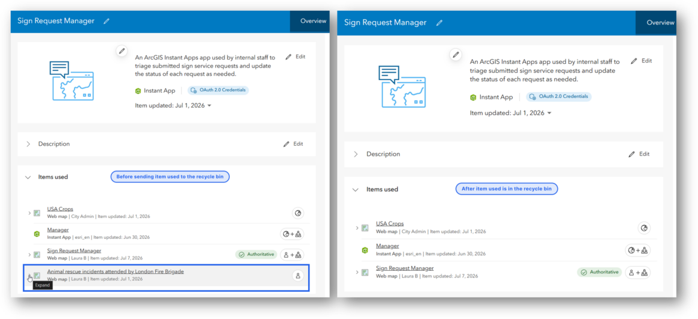The height and width of the screenshot is (319, 698).
Task: Click pencil icon beside left Sign Request Manager title
Action: (107, 22)
